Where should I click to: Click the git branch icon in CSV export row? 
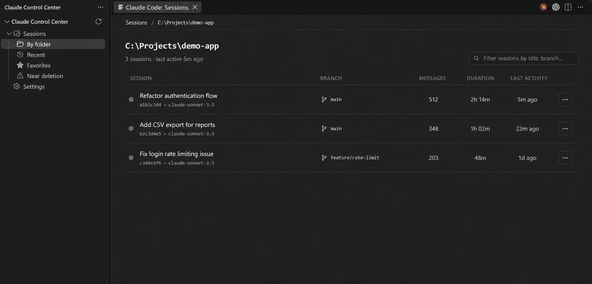[324, 128]
